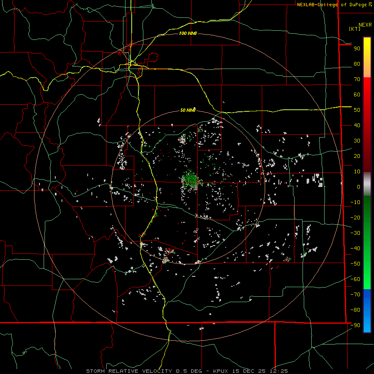Click the red outbound segment of color bar
Viewport: 374px width, 374px height.
pos(367,125)
